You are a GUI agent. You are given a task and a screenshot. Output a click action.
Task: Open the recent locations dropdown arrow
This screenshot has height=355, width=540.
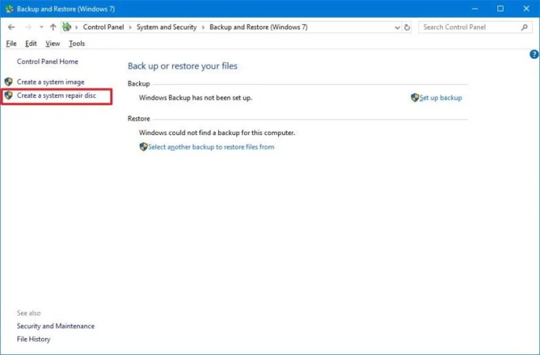[41, 27]
